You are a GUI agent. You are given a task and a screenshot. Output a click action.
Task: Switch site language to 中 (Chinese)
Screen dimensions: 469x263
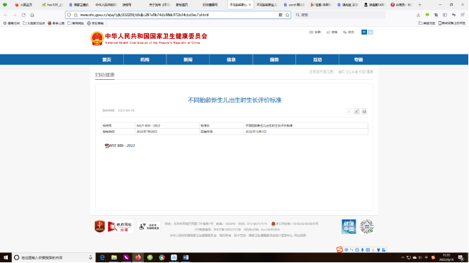364,33
